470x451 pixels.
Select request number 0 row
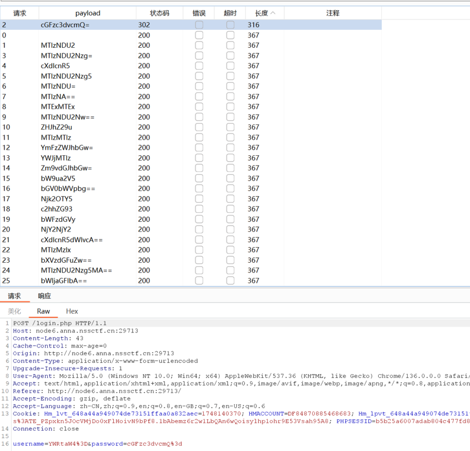pyautogui.click(x=190, y=35)
